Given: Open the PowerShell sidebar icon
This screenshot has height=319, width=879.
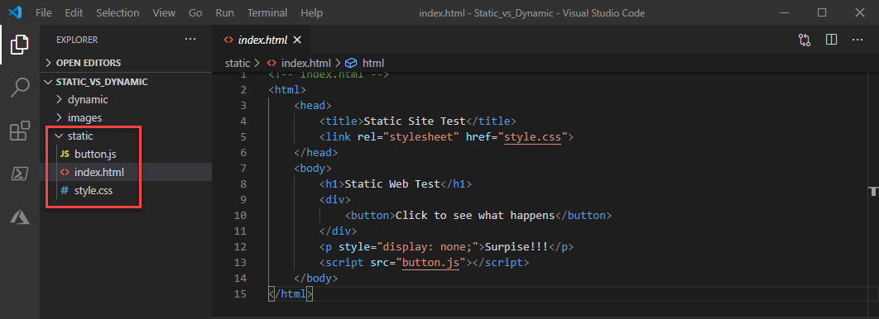Looking at the screenshot, I should [x=20, y=174].
